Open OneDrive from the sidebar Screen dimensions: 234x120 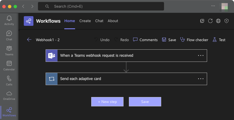tap(9, 96)
